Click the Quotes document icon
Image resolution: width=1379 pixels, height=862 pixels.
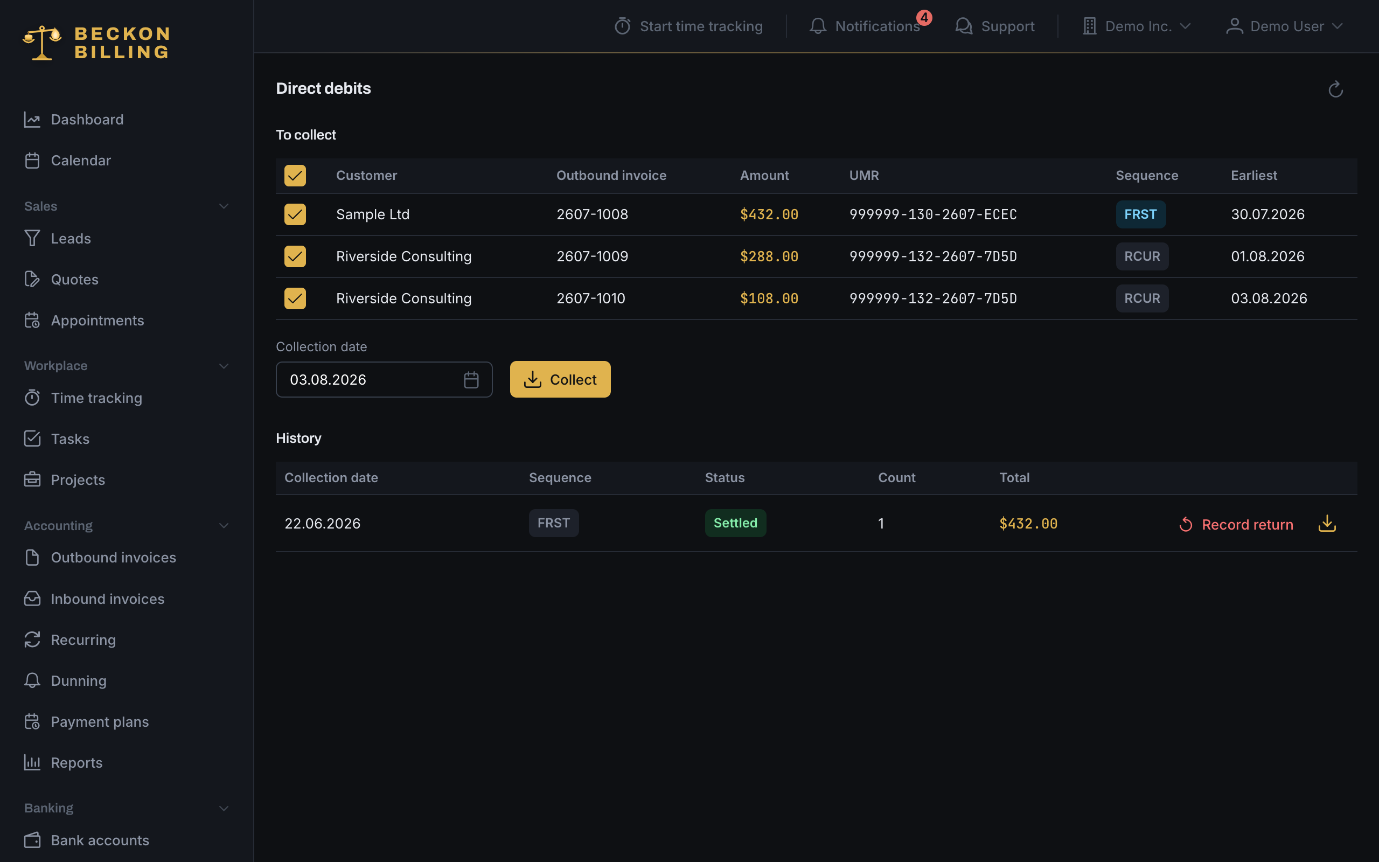click(32, 280)
